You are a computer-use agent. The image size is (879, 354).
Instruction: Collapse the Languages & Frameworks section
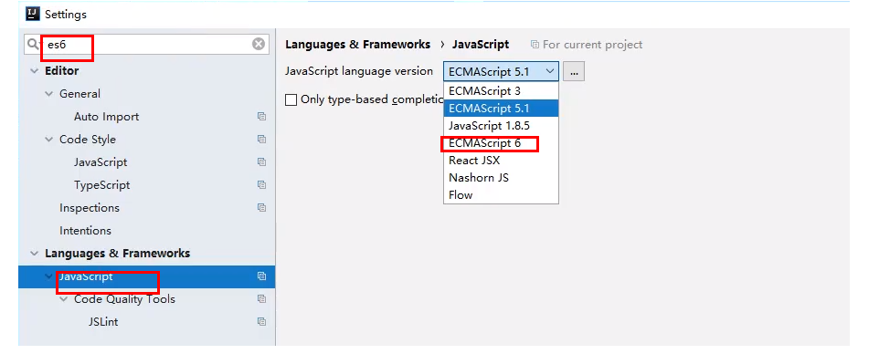[35, 254]
